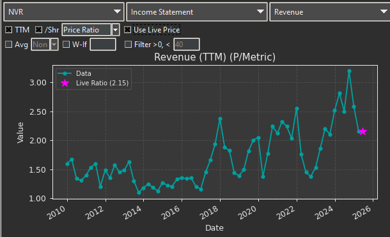This screenshot has width=390, height=237.
Task: Open the NVR ticker dropdown
Action: tap(64, 12)
